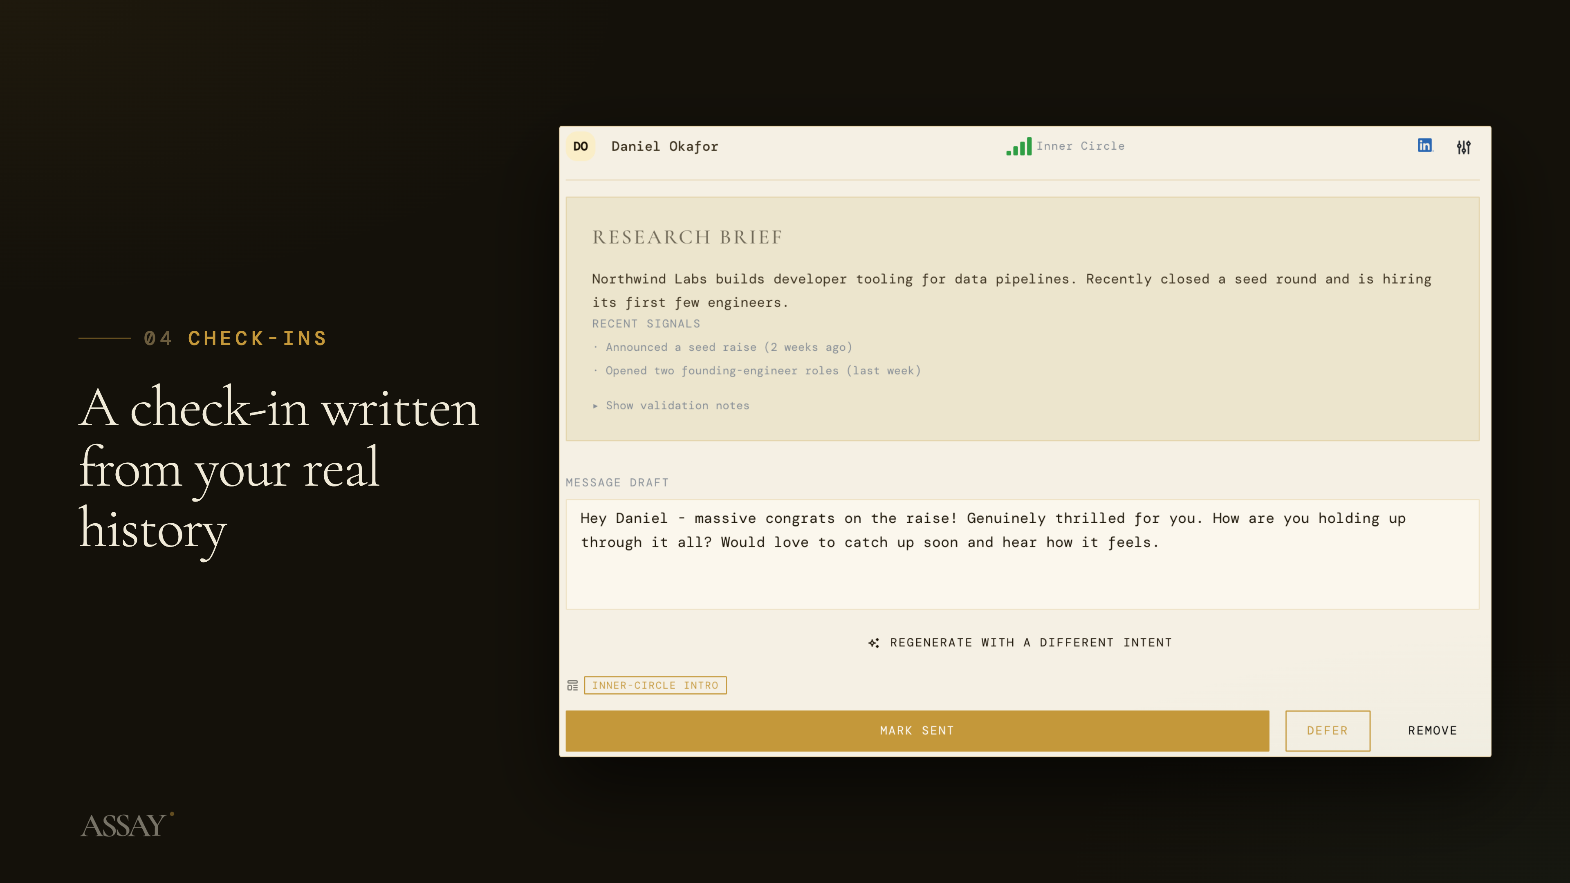Click the ASSAY logo
The height and width of the screenshot is (883, 1570).
[127, 825]
